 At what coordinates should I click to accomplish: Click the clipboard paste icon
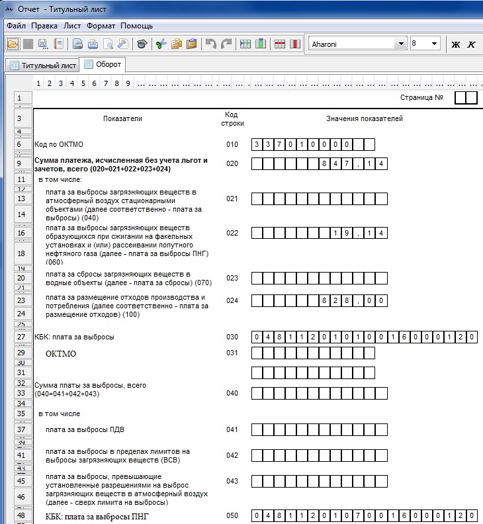pyautogui.click(x=192, y=44)
